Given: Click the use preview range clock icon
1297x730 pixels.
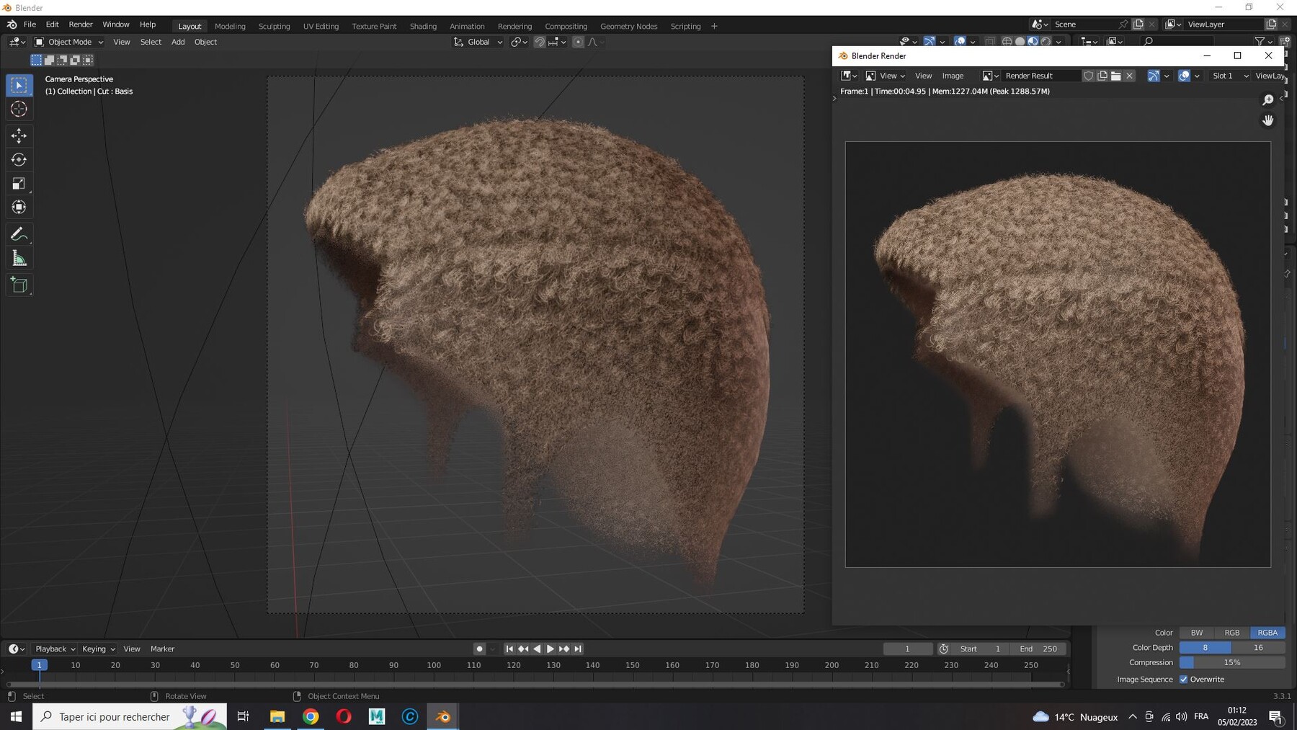Looking at the screenshot, I should (x=943, y=649).
